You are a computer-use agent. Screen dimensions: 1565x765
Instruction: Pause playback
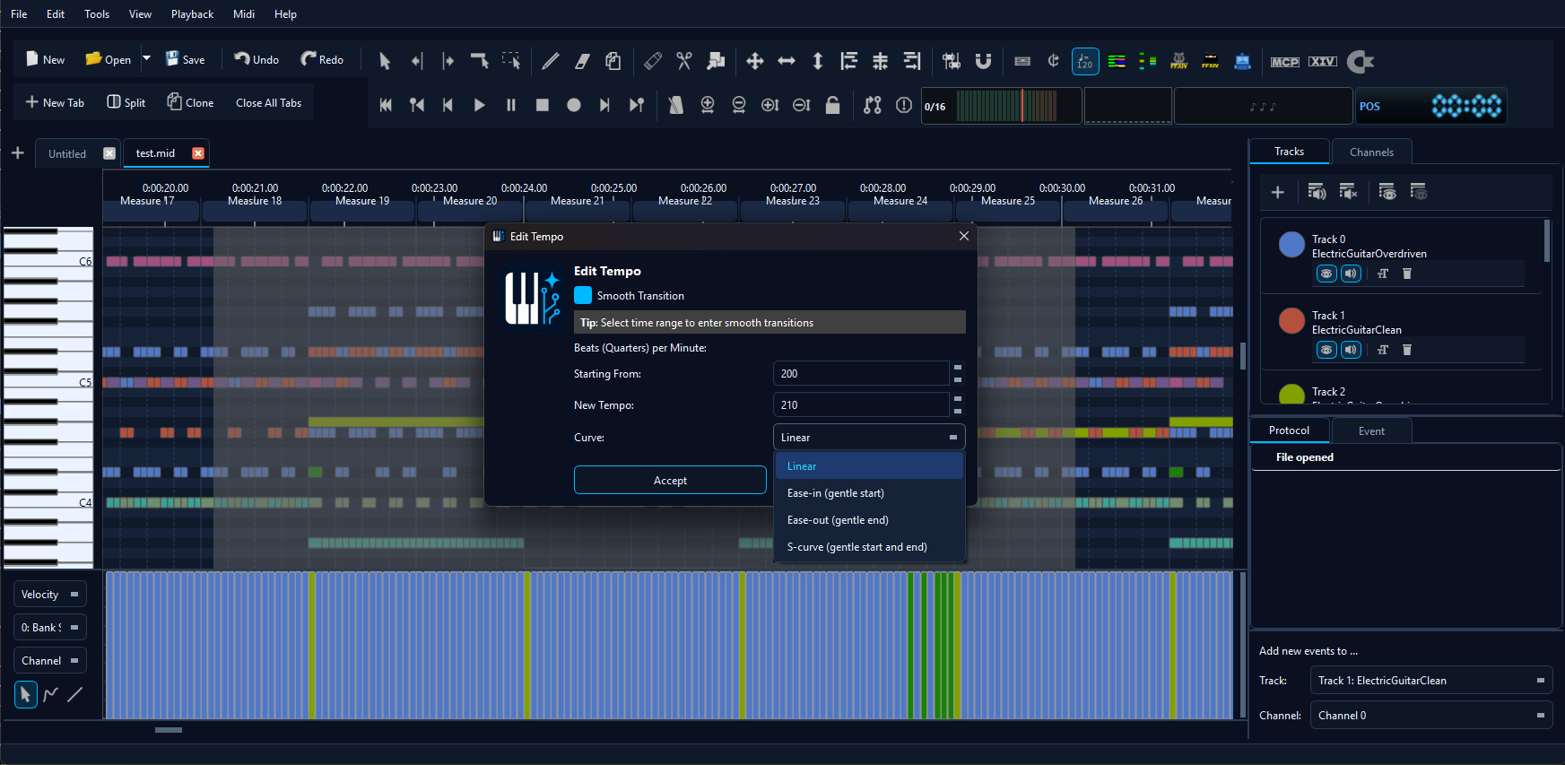pyautogui.click(x=511, y=105)
